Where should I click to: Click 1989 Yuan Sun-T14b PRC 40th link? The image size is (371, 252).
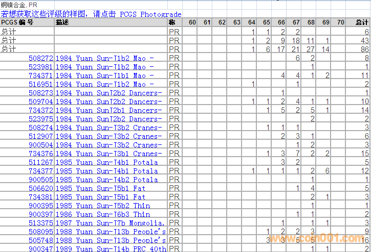tap(111, 249)
